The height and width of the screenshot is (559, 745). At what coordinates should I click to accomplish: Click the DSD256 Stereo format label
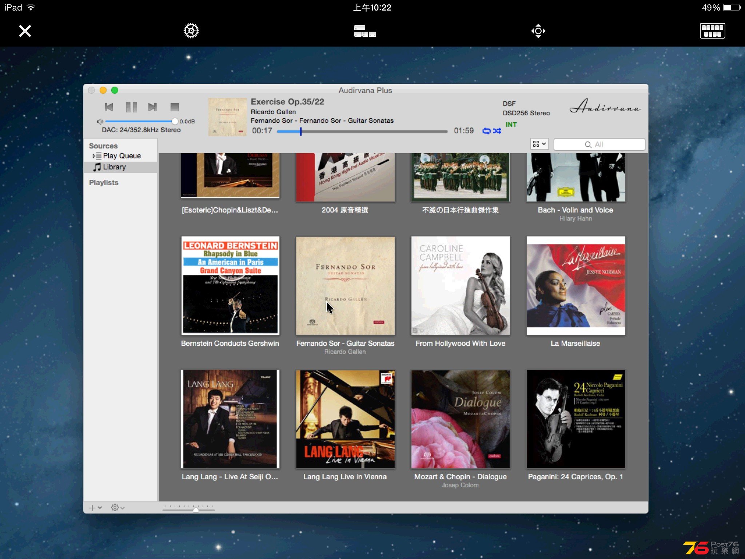point(526,113)
